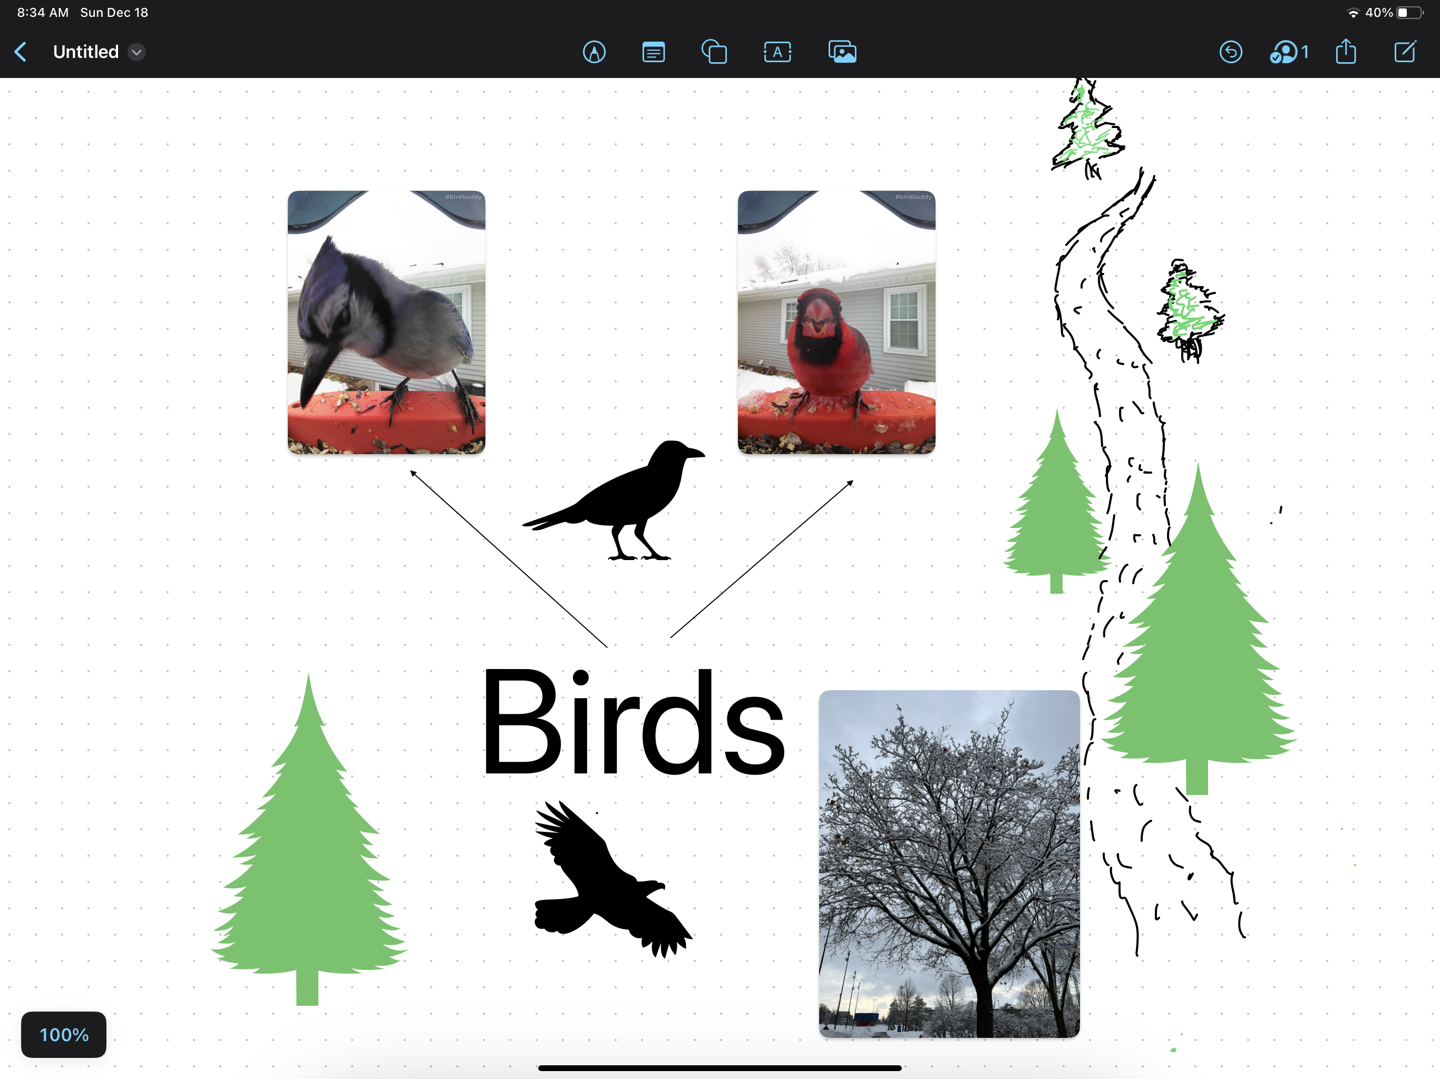
Task: Add a sticky note from toolbar
Action: pos(653,52)
